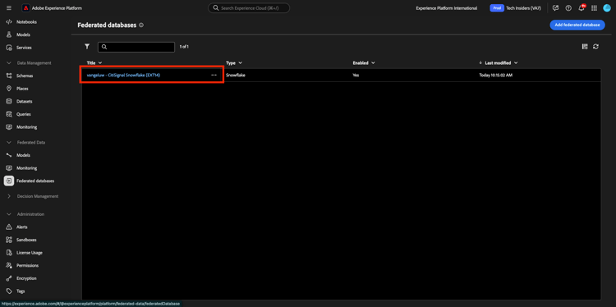This screenshot has height=307, width=616.
Task: Open Services in sidebar
Action: (24, 48)
